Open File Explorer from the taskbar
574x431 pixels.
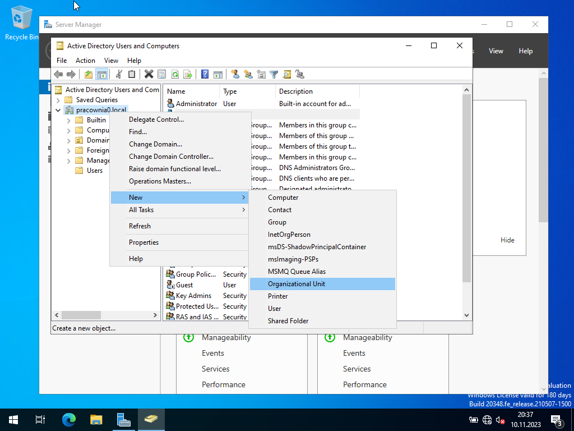coord(96,419)
